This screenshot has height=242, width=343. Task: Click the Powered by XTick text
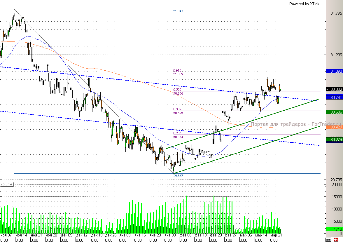coord(304,4)
